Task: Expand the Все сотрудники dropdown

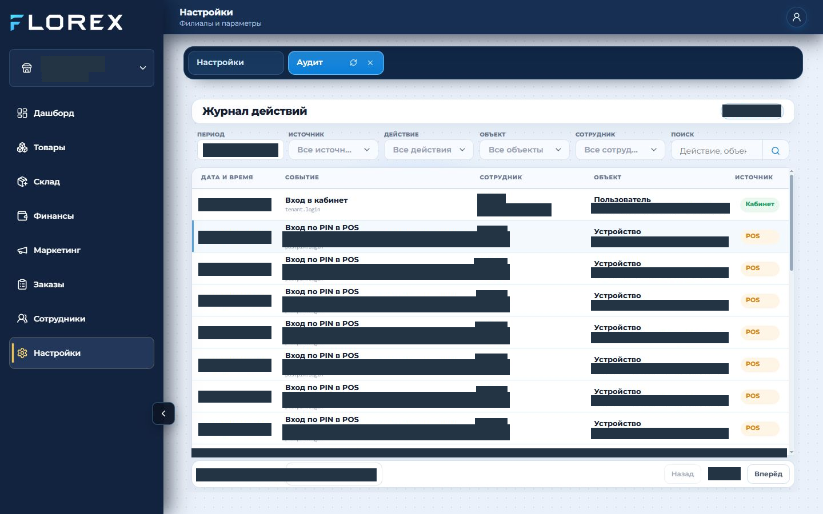Action: [620, 150]
